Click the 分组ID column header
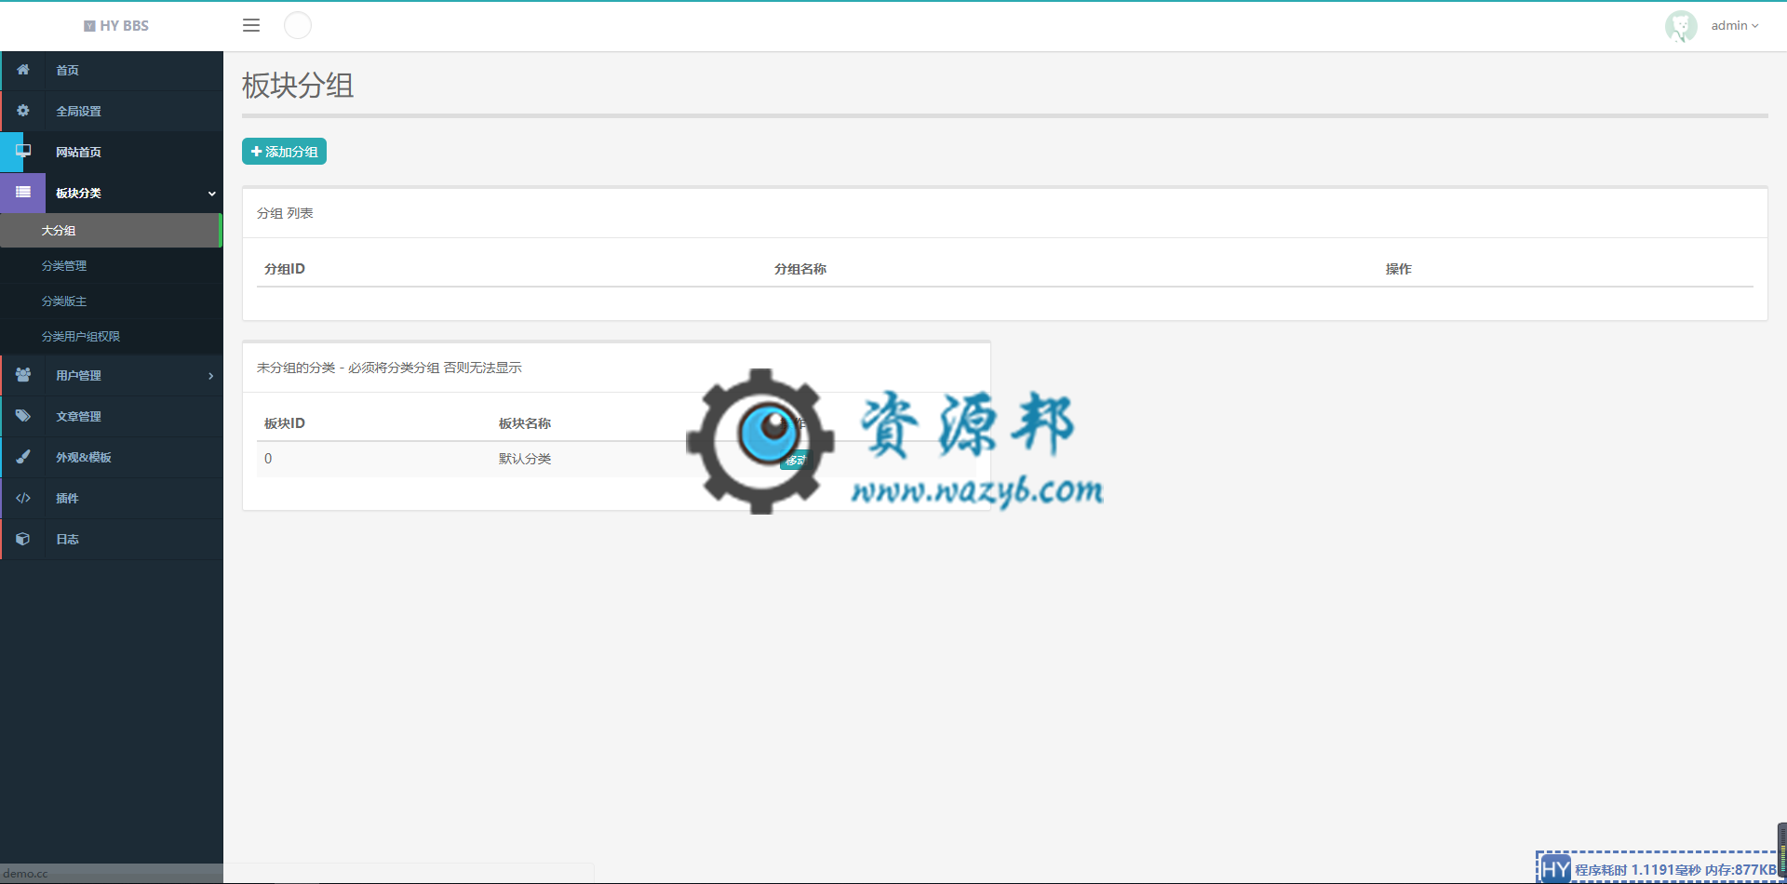The width and height of the screenshot is (1787, 884). [x=285, y=269]
